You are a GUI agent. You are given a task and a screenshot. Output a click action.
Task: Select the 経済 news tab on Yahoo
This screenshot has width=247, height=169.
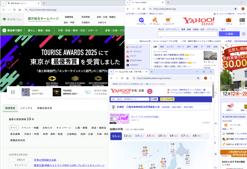[162, 47]
